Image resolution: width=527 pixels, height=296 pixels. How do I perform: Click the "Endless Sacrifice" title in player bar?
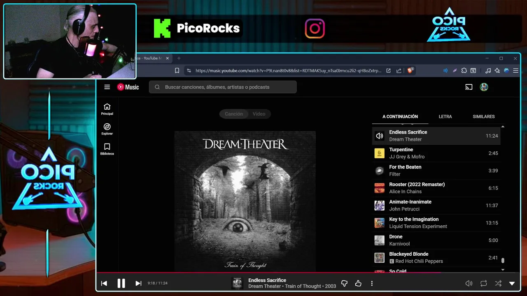[267, 280]
